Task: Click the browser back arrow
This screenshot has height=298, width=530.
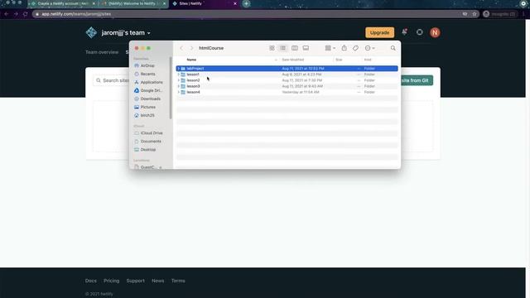Action: click(x=7, y=14)
